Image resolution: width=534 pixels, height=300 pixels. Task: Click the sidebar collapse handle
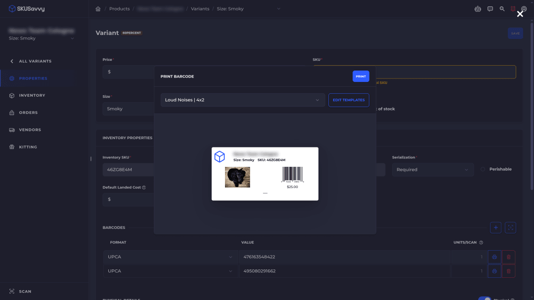click(x=90, y=159)
